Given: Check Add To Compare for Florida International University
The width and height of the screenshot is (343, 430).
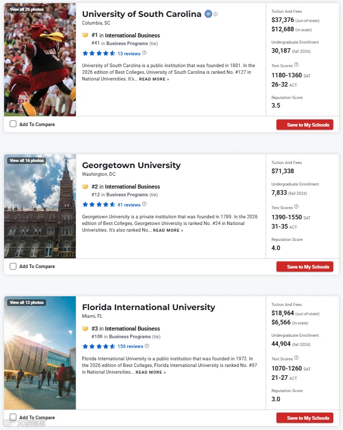Looking at the screenshot, I should tap(13, 417).
